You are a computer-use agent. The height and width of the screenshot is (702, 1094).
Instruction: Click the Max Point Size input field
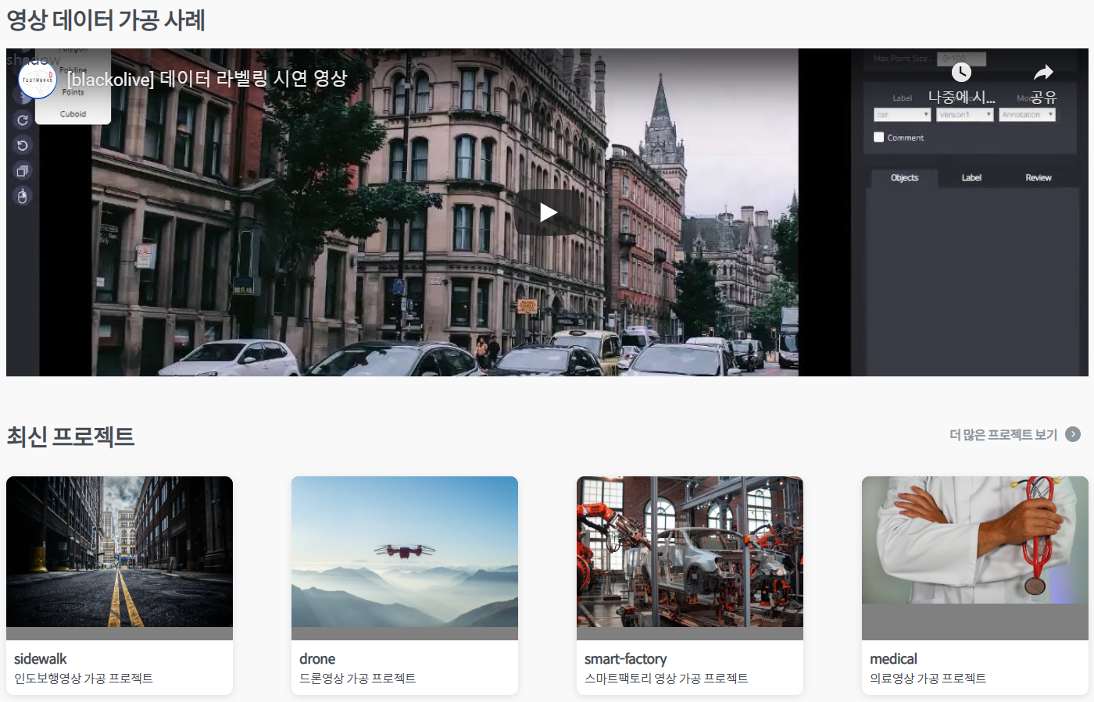pos(961,59)
